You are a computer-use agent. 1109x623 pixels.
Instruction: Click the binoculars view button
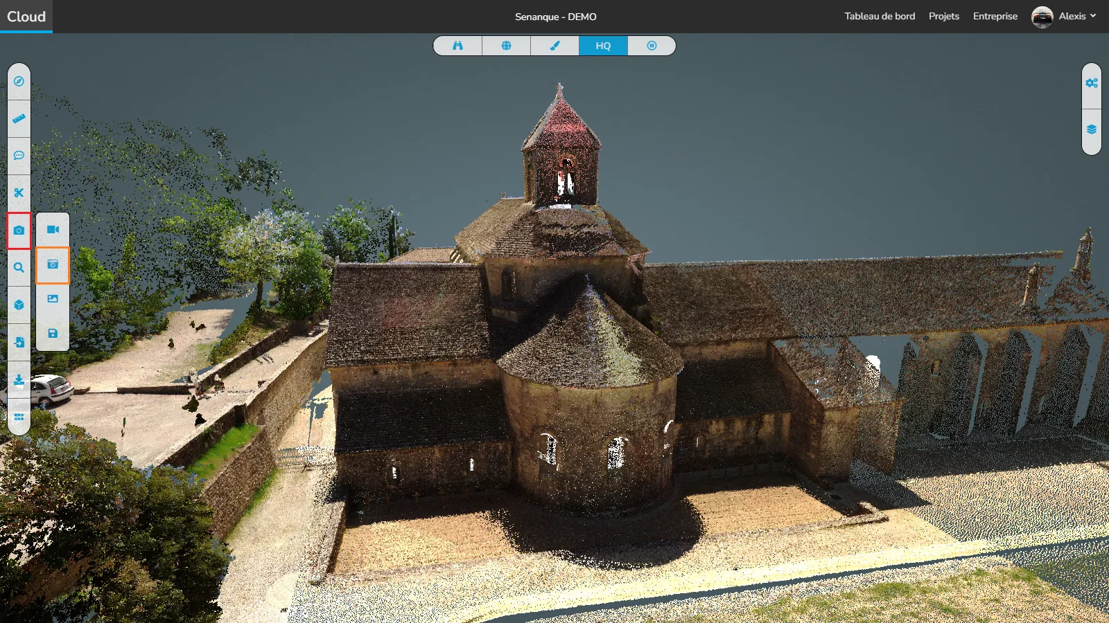[x=457, y=46]
